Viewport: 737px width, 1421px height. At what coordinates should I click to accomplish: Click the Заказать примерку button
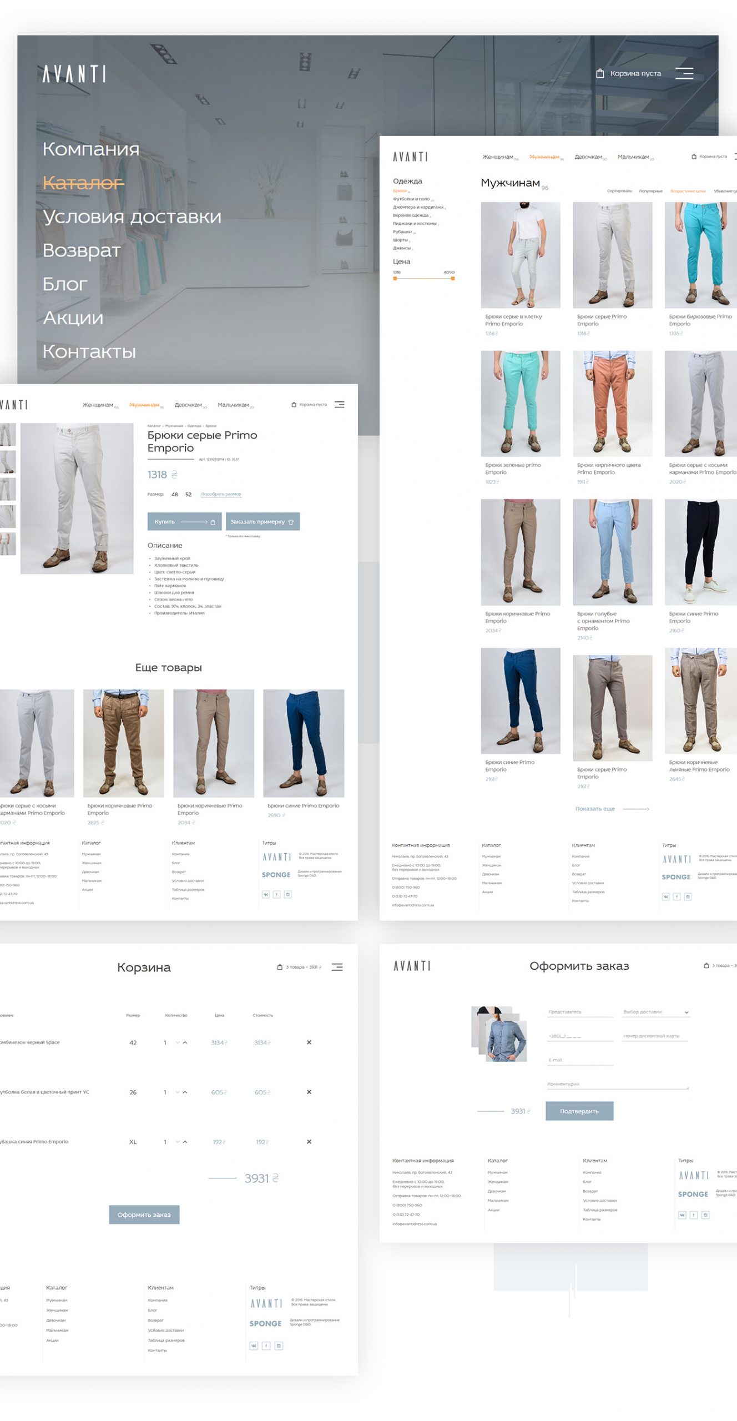(263, 521)
